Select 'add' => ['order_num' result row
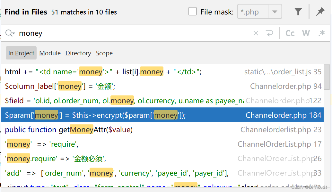 tap(162, 173)
